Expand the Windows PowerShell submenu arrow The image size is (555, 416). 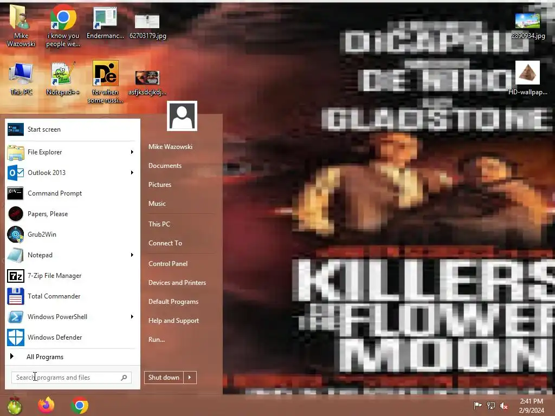click(132, 316)
